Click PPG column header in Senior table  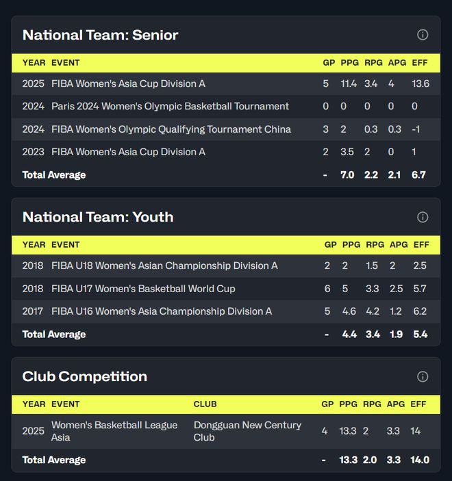(350, 63)
